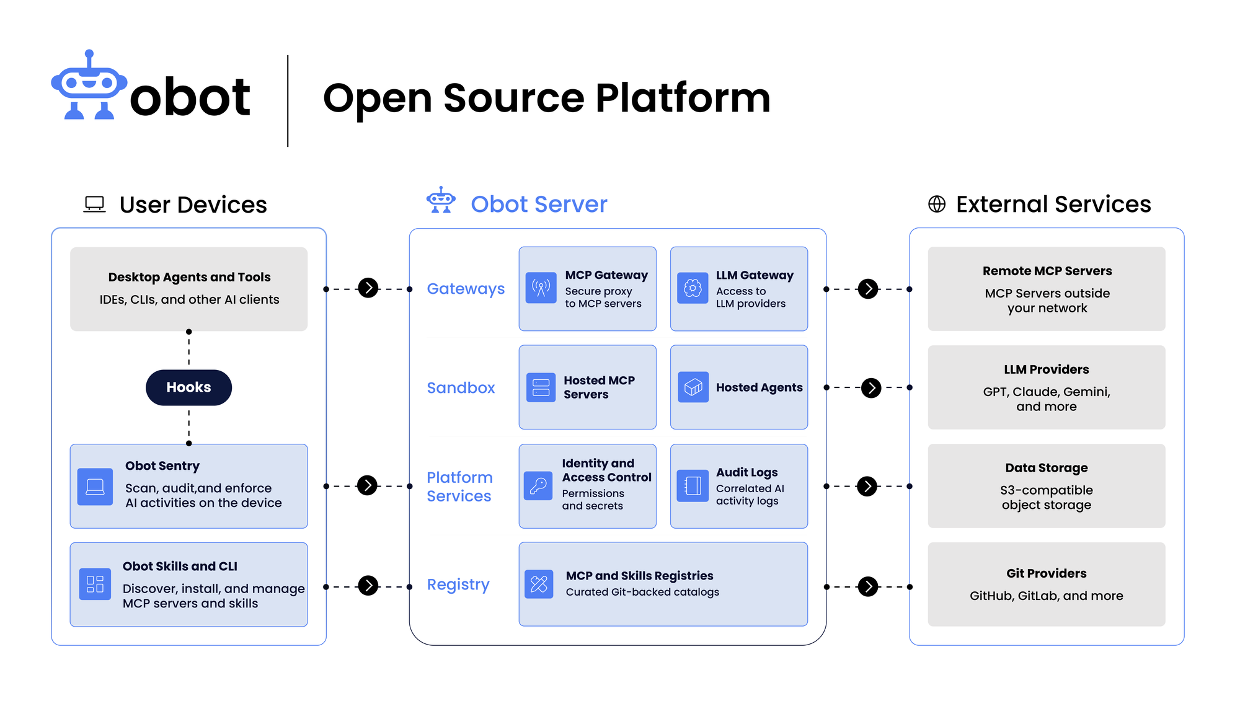Click the User Devices heading text
The width and height of the screenshot is (1240, 701).
point(193,205)
